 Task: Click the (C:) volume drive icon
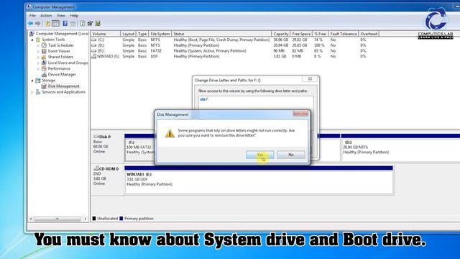coord(94,40)
